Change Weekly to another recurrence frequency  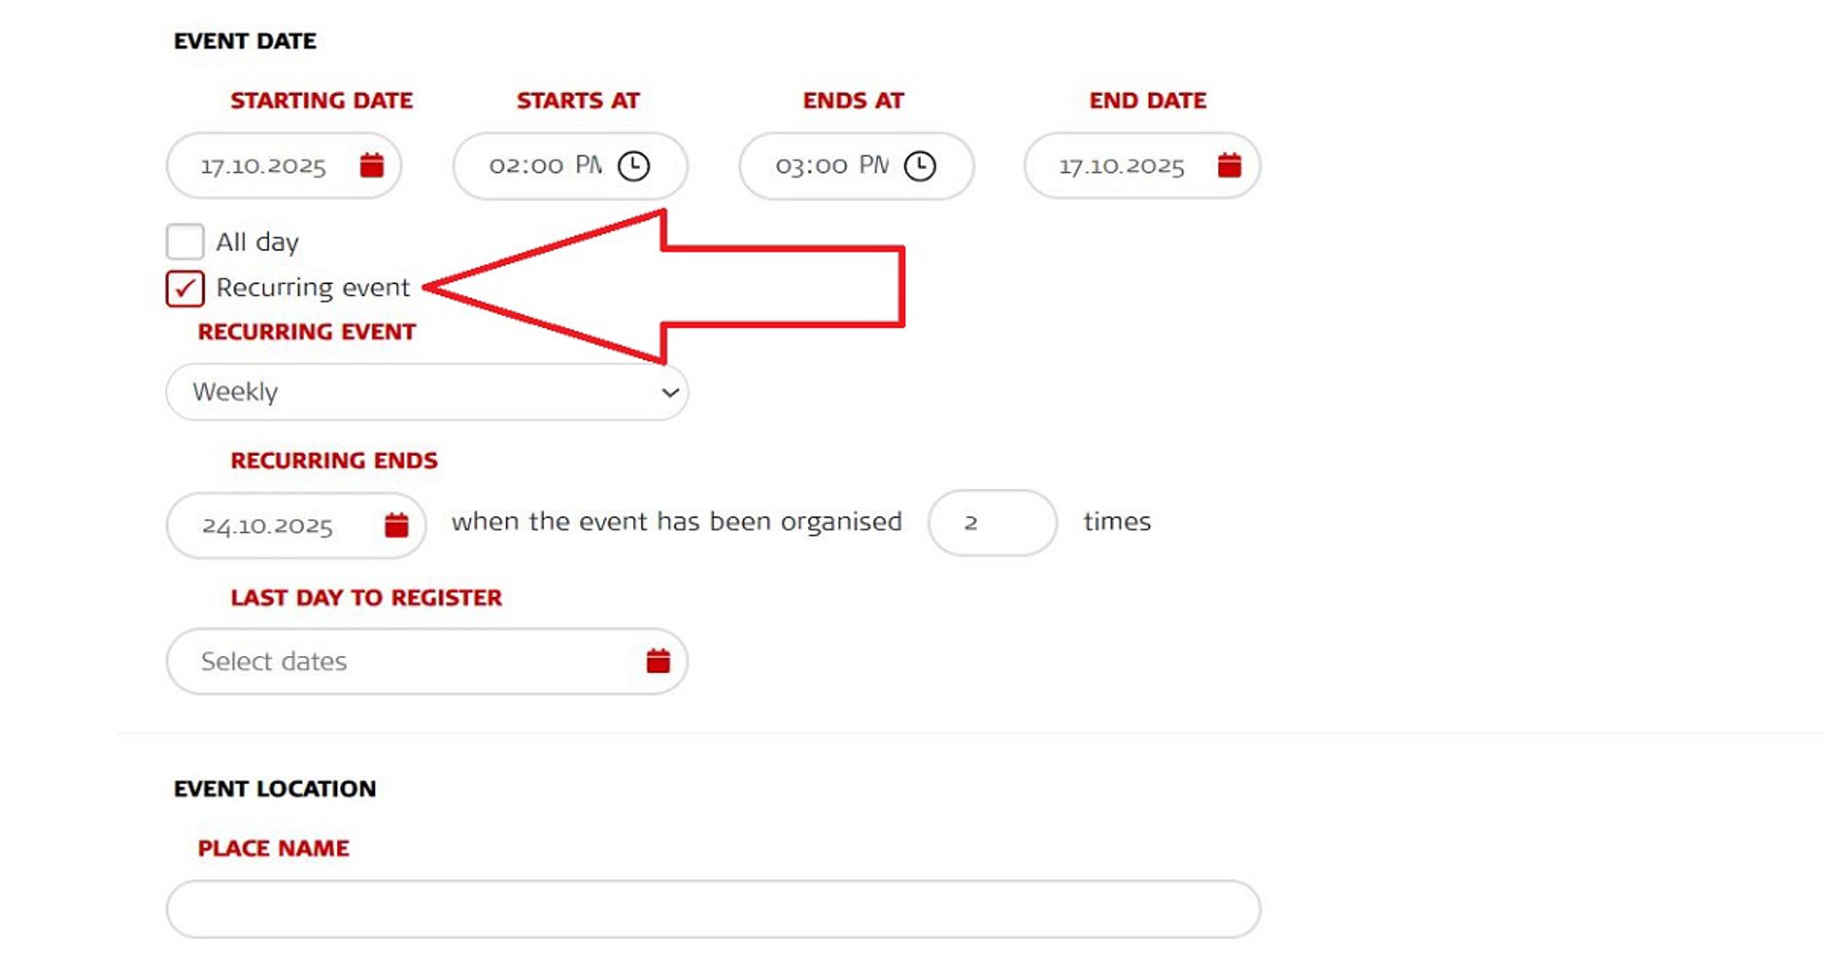click(426, 391)
